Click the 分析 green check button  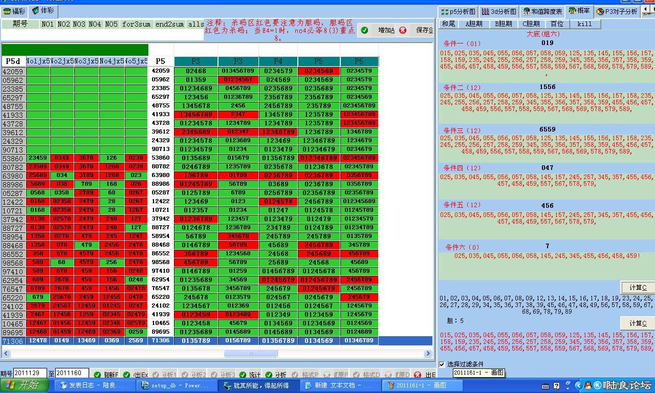pyautogui.click(x=275, y=375)
